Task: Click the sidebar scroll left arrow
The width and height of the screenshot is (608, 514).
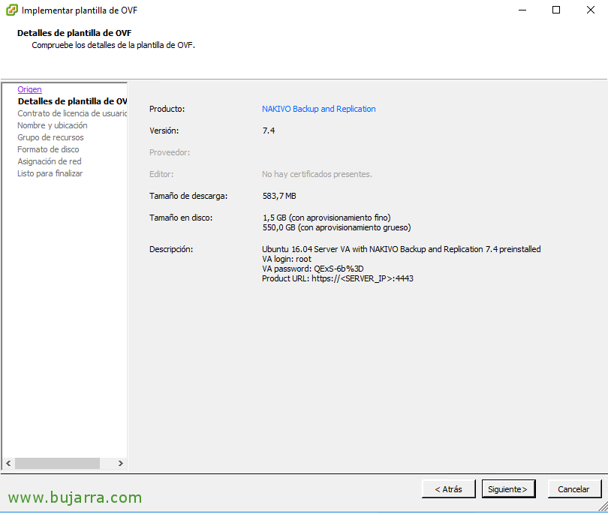Action: pos(8,463)
